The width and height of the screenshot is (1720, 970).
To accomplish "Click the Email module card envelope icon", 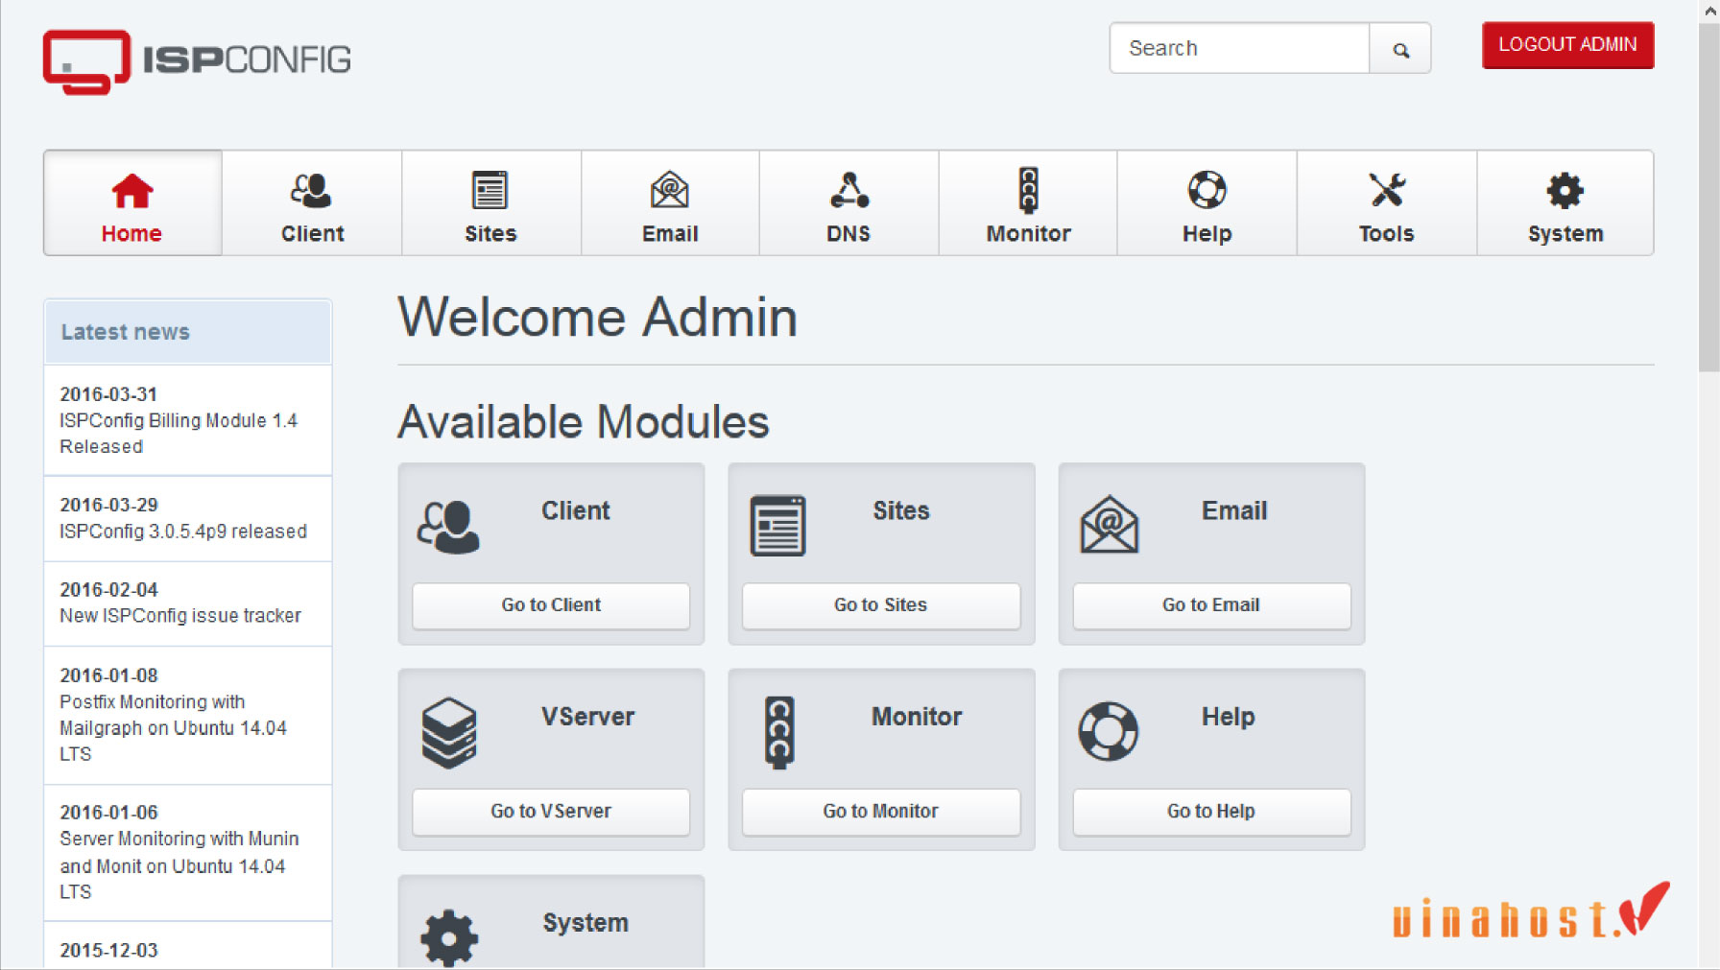I will [1109, 525].
